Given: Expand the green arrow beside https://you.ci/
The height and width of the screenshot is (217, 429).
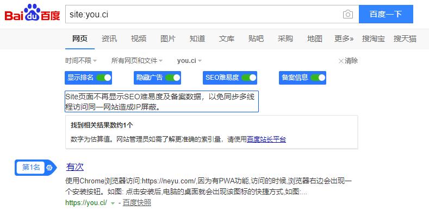Looking at the screenshot, I should (113, 203).
